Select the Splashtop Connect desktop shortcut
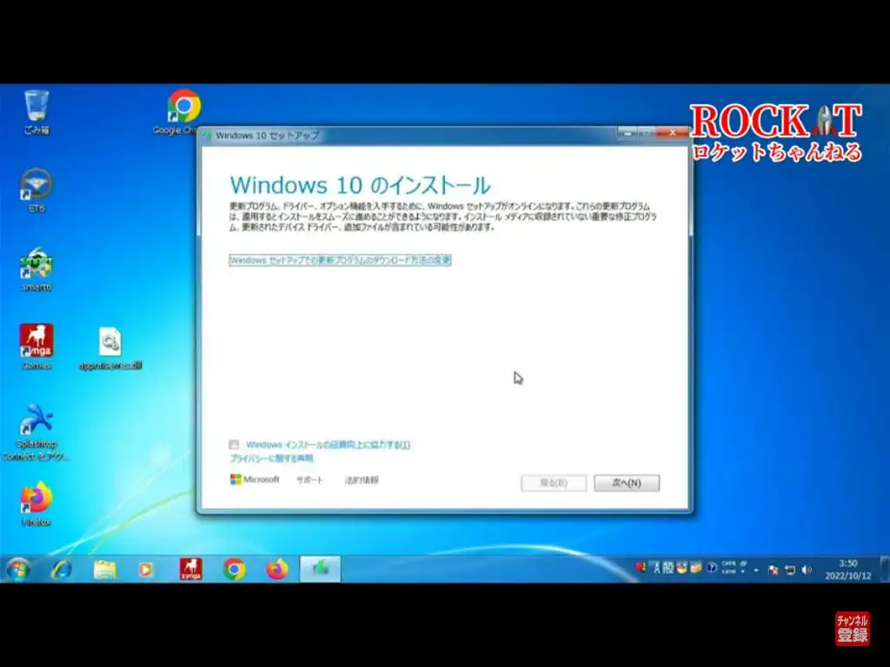The image size is (890, 667). (35, 433)
